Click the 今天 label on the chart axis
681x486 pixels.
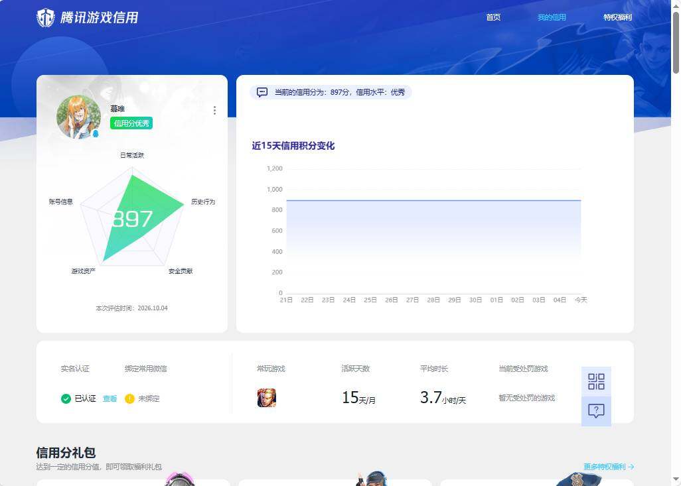[x=581, y=300]
